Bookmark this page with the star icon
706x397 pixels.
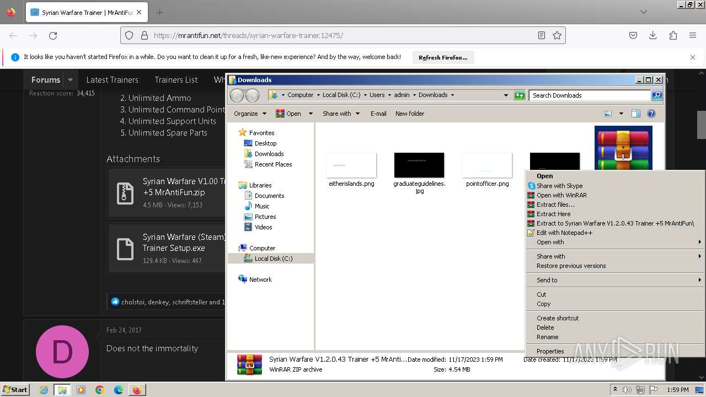(x=557, y=35)
